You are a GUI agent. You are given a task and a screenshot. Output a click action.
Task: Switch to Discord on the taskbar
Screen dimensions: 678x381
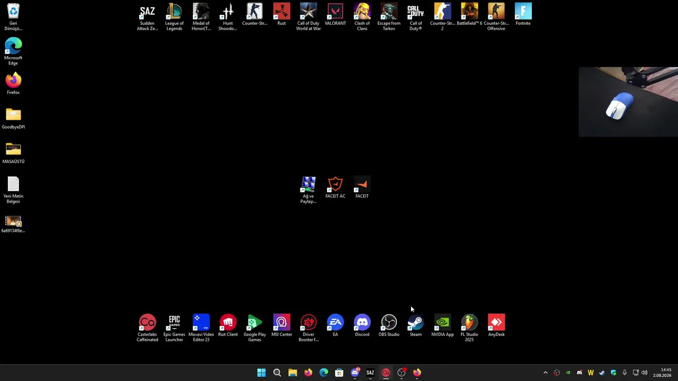[x=355, y=373]
